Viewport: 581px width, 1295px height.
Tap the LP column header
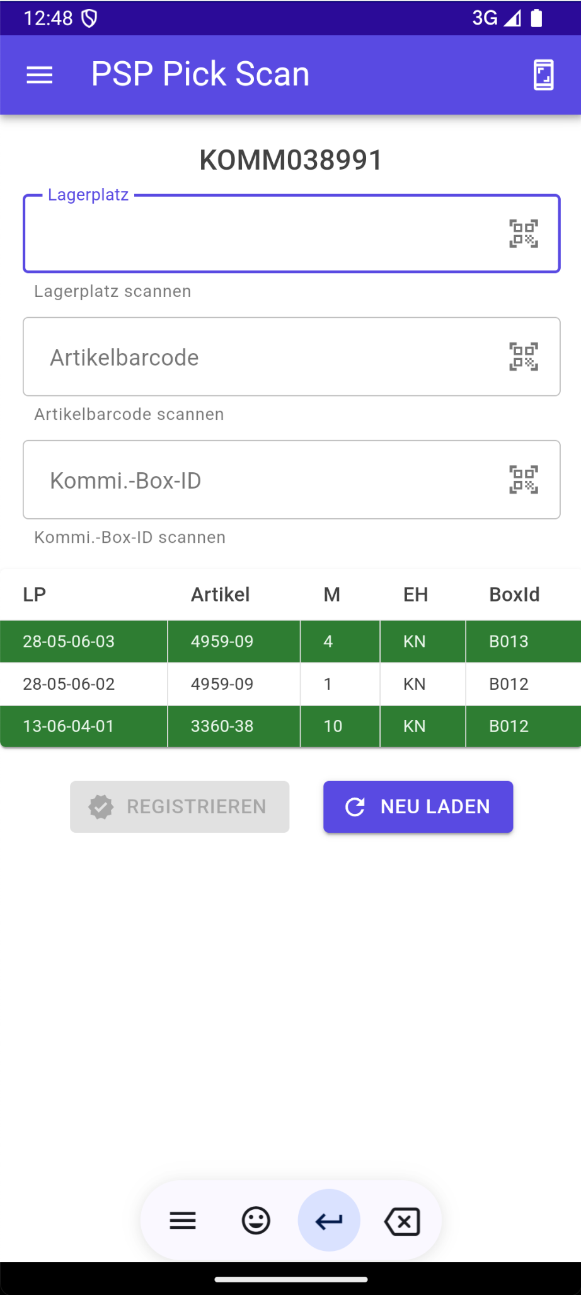click(35, 595)
